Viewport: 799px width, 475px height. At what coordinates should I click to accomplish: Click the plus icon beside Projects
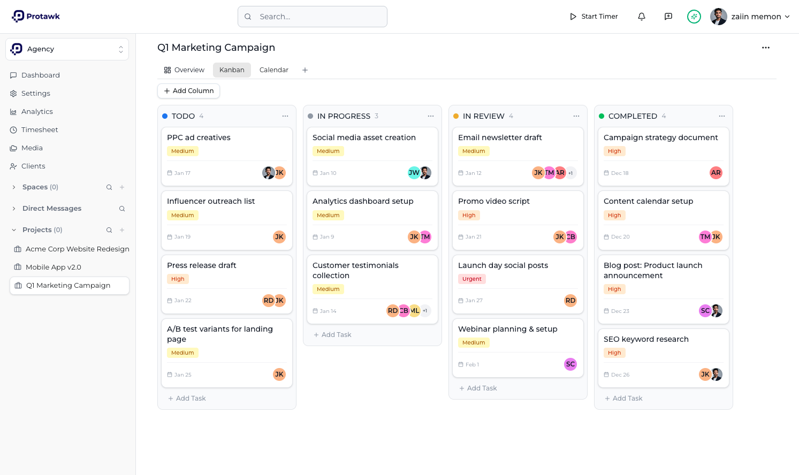(121, 229)
